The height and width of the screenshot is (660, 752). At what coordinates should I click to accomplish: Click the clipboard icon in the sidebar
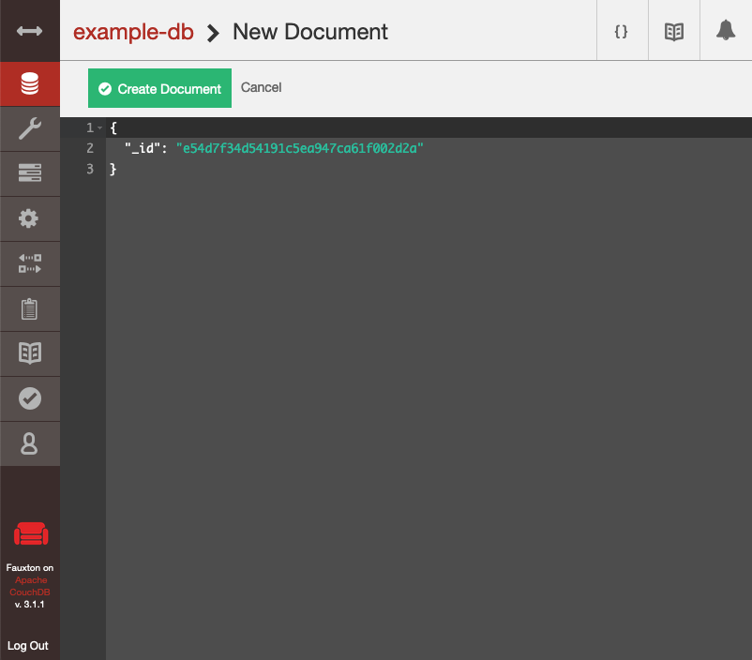click(29, 308)
